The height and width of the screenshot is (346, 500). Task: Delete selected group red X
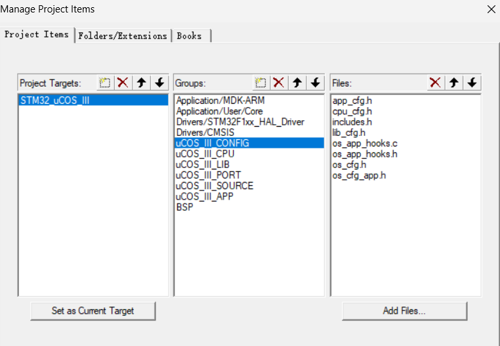[x=279, y=83]
